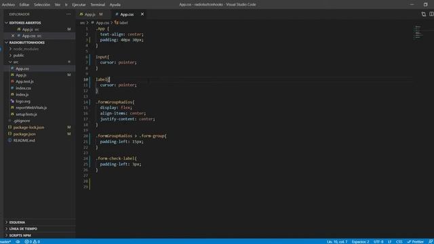
Task: Close App.css in open editors list
Action: 13,36
